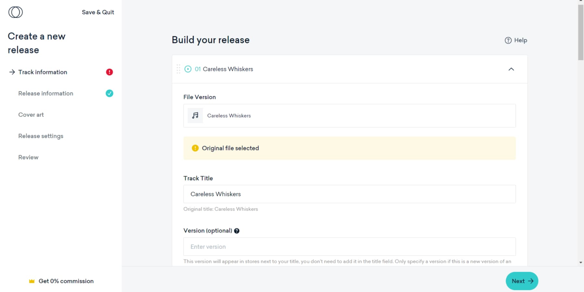
Task: Click the red error badge on Track information
Action: click(x=110, y=72)
